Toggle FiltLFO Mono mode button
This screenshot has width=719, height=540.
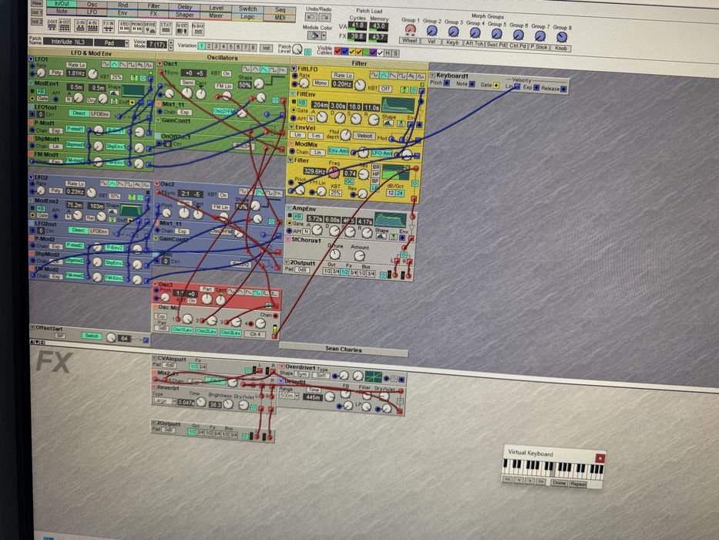click(x=321, y=83)
